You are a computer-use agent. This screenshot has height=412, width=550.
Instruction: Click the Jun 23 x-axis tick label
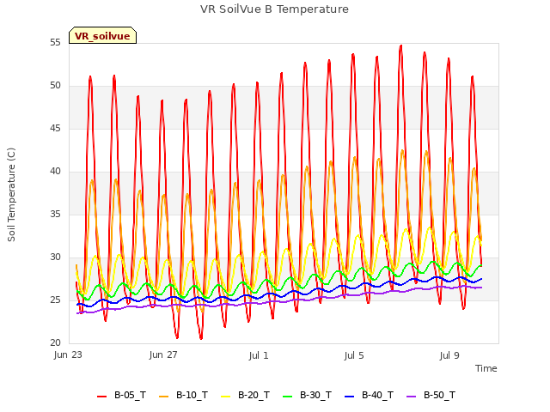68,355
